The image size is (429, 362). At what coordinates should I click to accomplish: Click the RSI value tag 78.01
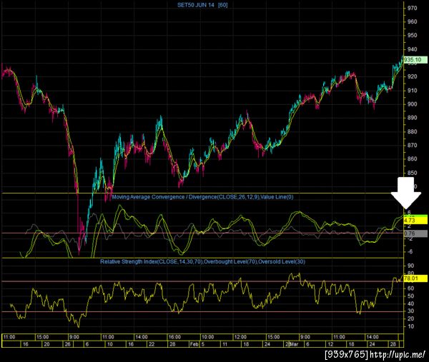coord(415,278)
